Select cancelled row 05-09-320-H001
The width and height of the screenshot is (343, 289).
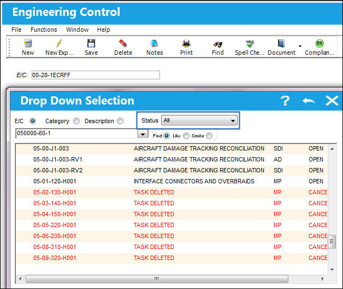click(171, 258)
